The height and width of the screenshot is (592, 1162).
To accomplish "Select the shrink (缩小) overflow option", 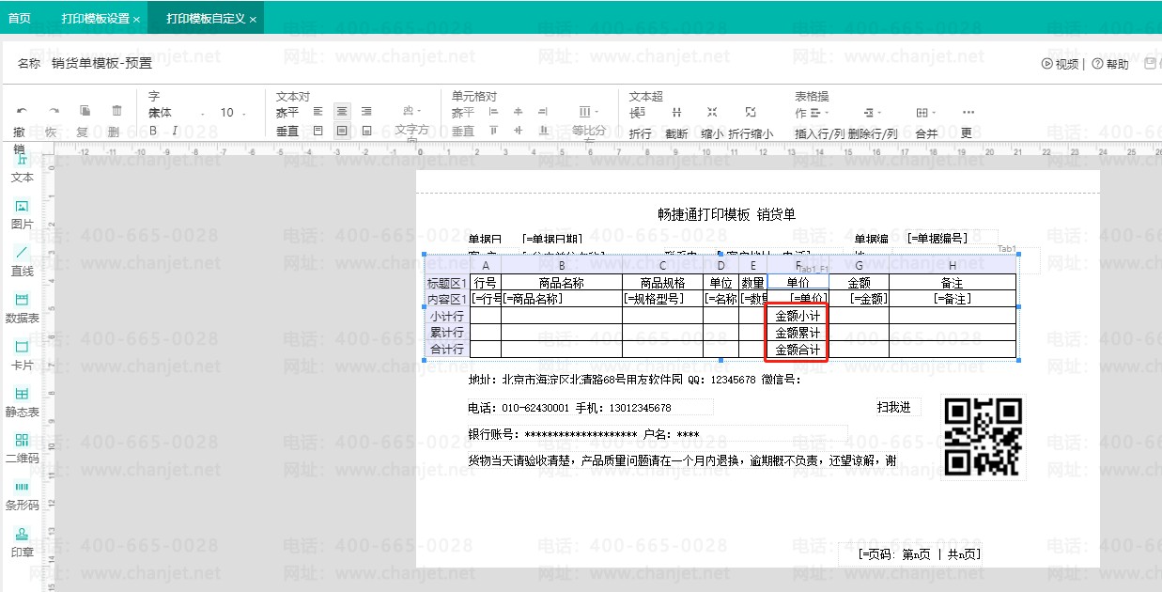I will tap(712, 123).
